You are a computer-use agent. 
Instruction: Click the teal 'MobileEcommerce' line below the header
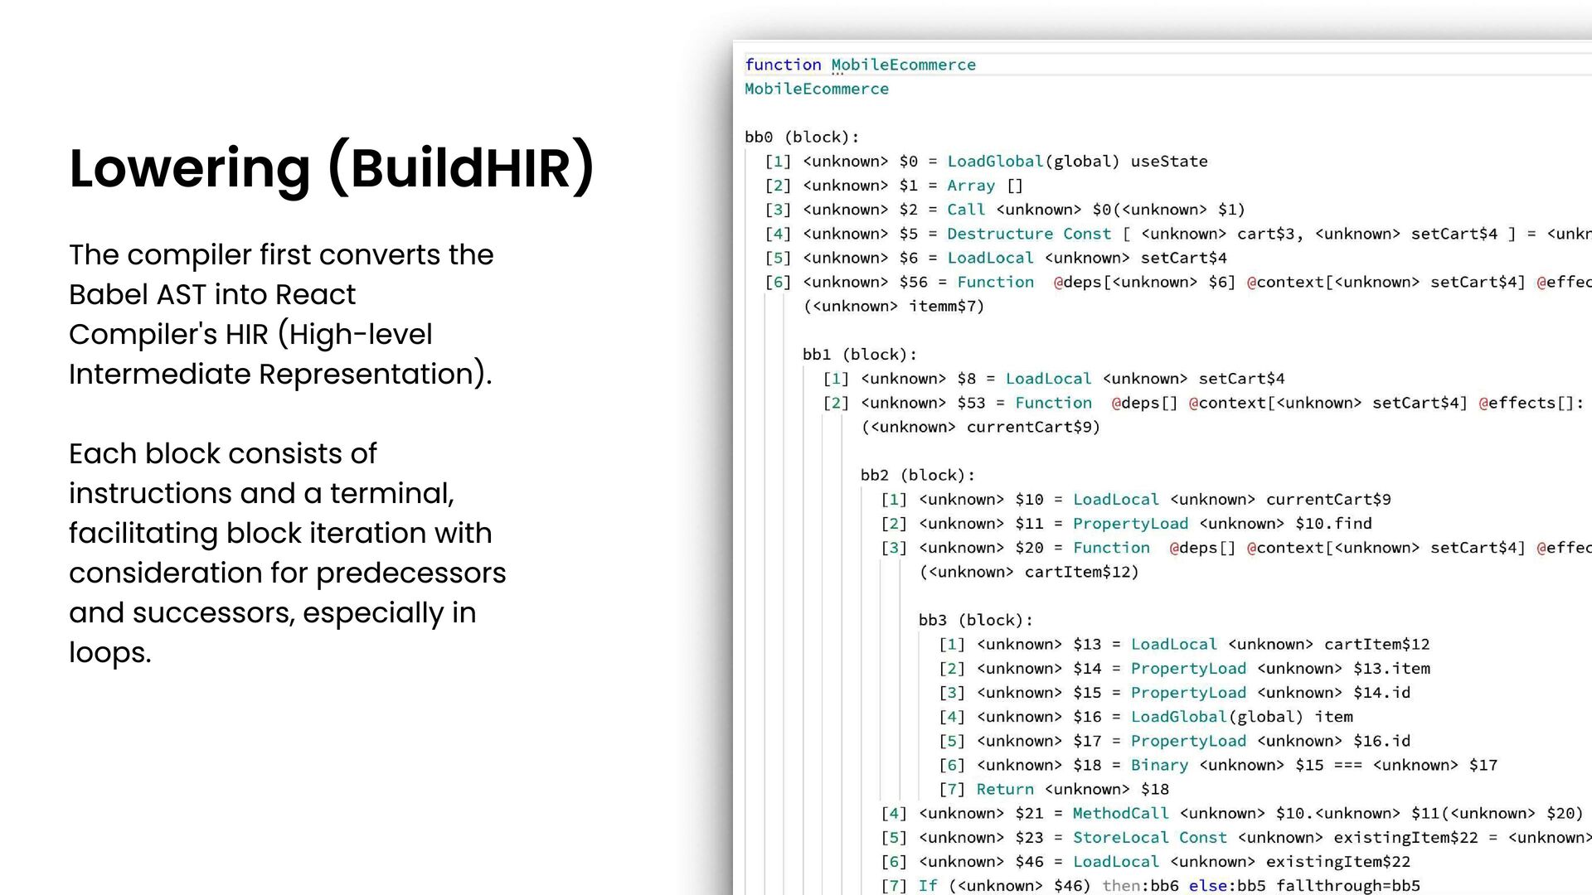817,89
